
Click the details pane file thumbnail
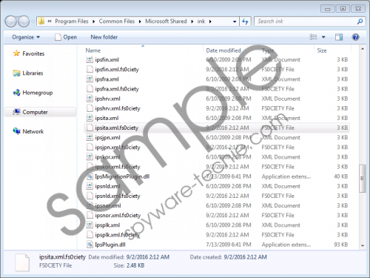pos(22,262)
